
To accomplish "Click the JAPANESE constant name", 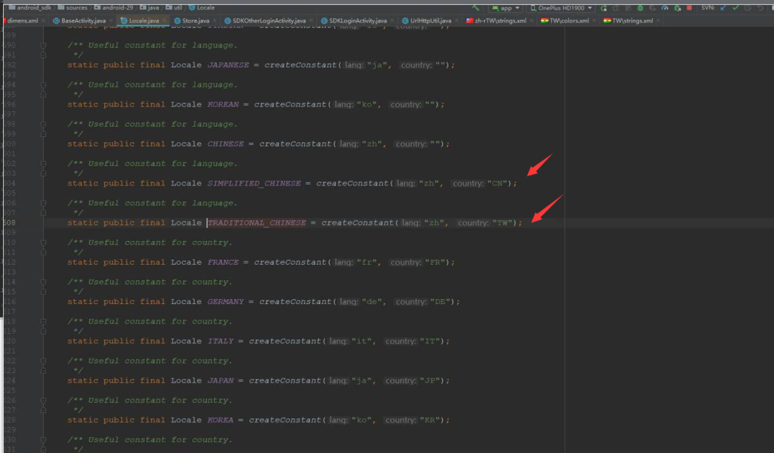I will 228,65.
